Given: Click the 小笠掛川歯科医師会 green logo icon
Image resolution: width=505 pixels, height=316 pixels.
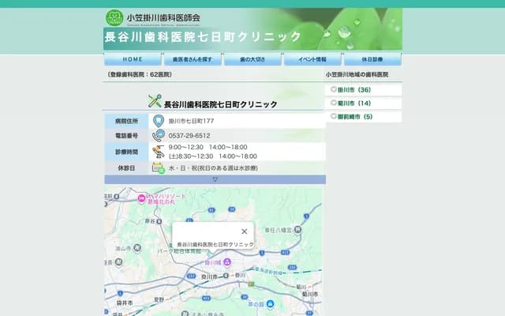Looking at the screenshot, I should (x=114, y=17).
